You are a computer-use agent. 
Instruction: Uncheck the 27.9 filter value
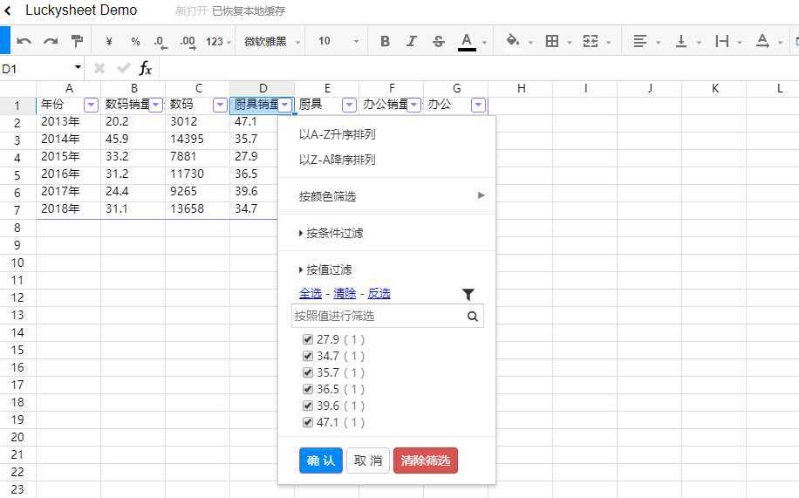[x=307, y=339]
